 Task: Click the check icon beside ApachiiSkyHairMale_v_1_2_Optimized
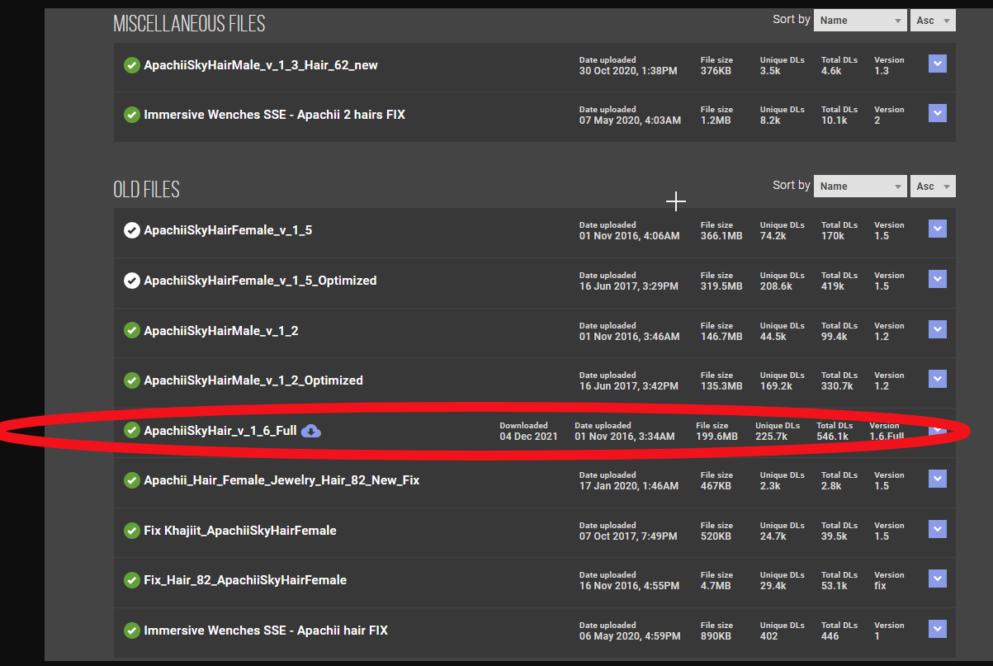(131, 380)
